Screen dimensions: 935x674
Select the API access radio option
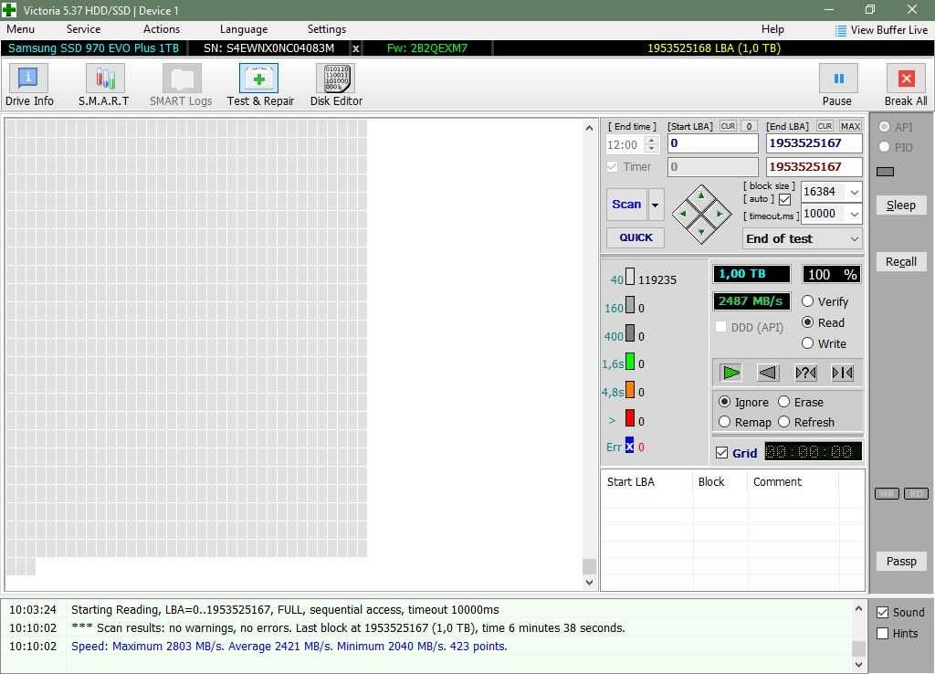click(x=884, y=126)
